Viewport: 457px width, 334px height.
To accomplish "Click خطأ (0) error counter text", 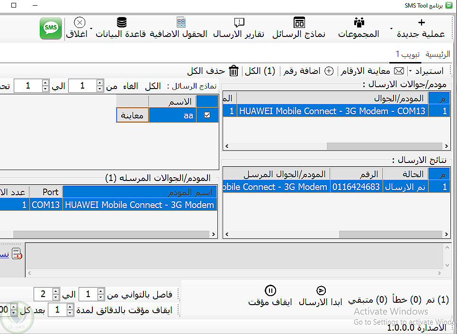I will (407, 300).
